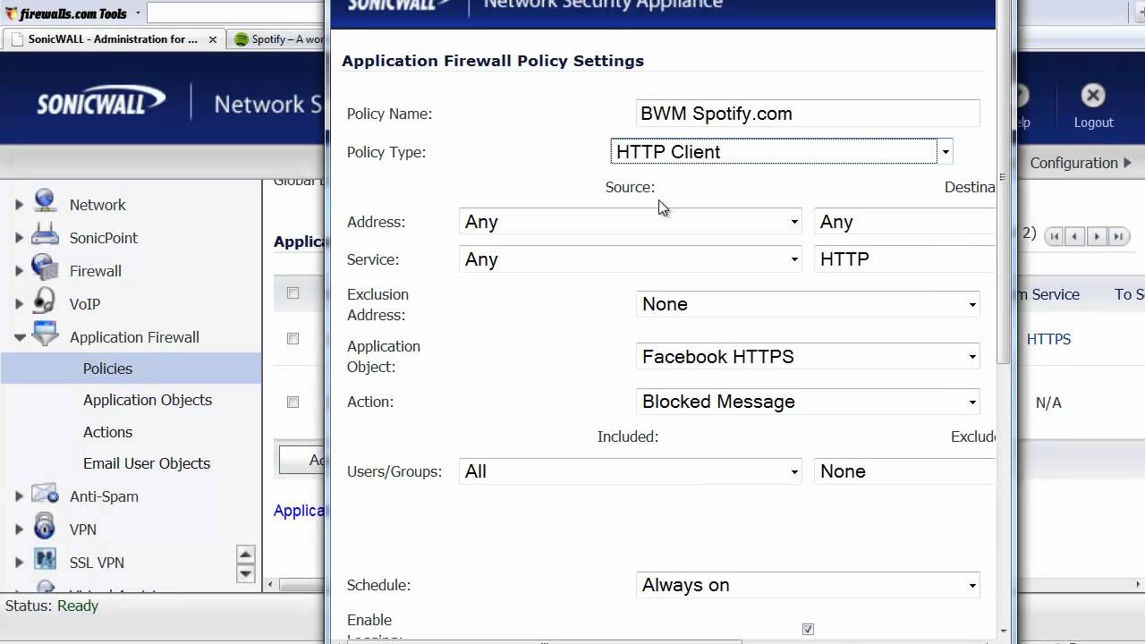Click the VoIP headset icon
The width and height of the screenshot is (1145, 644).
click(45, 302)
